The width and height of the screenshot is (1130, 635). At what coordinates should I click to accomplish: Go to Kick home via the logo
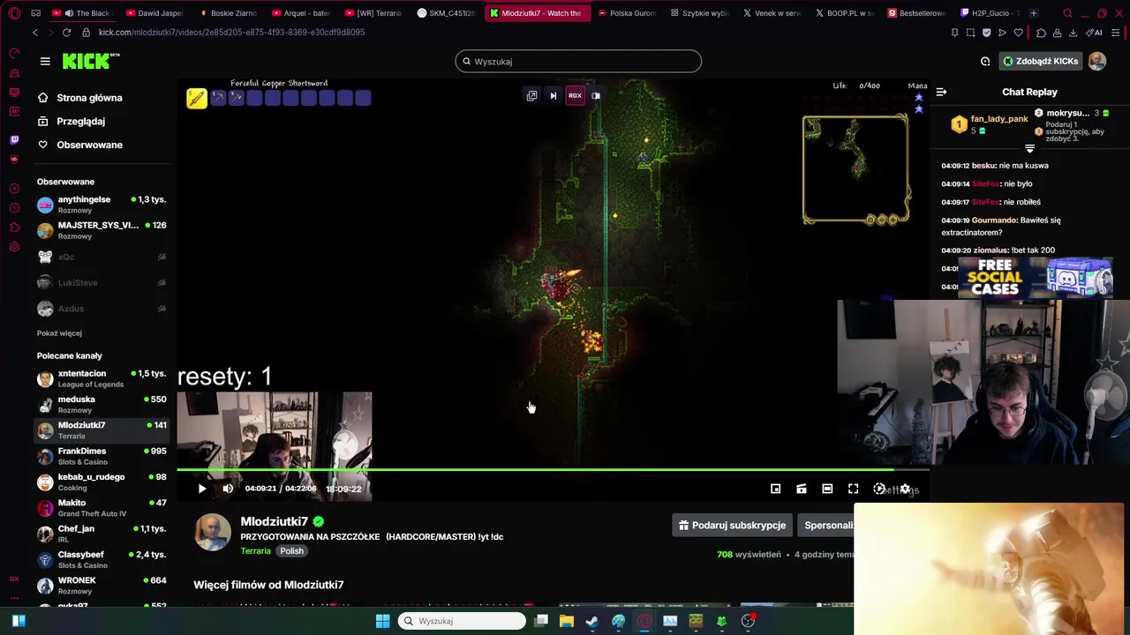[x=91, y=61]
